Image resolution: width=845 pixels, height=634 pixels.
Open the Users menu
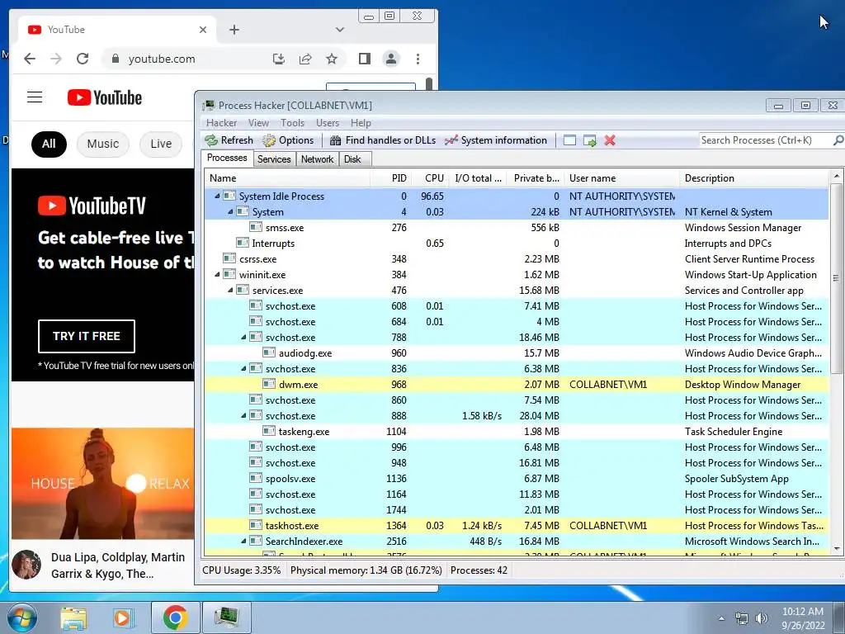click(328, 123)
